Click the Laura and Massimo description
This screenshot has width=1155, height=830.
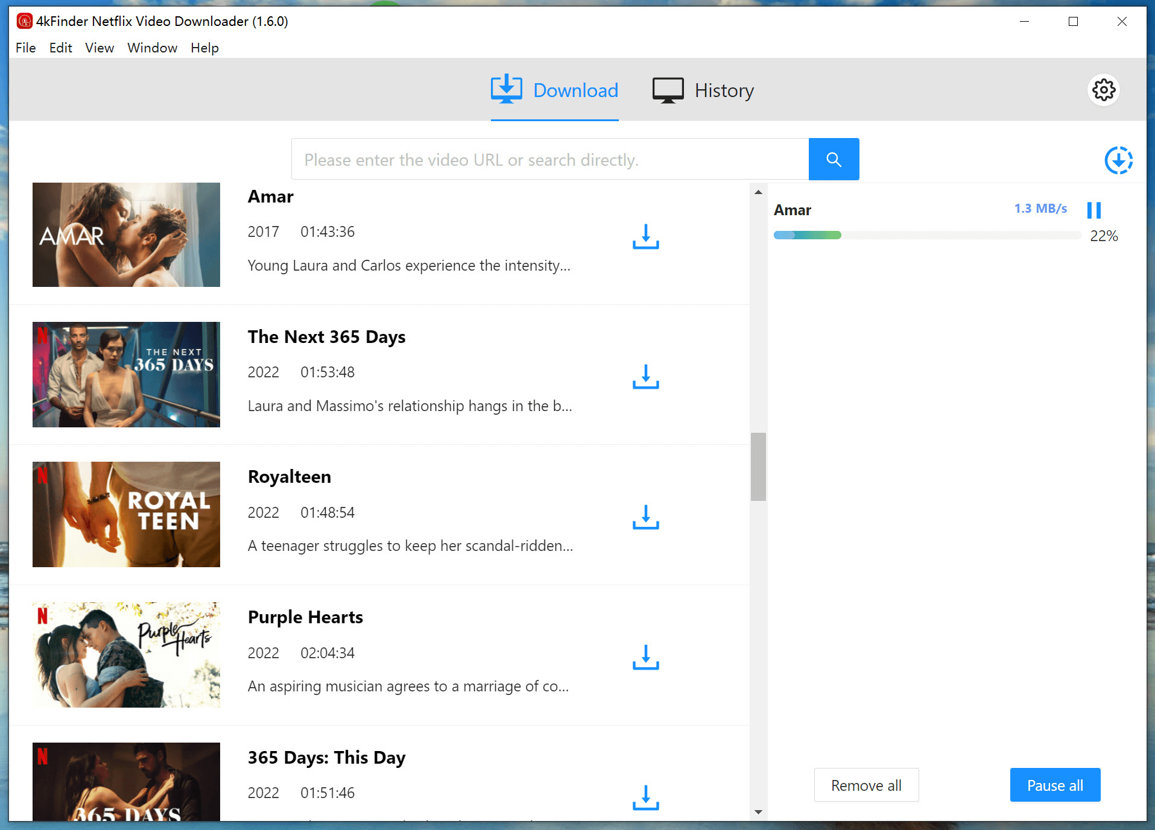coord(410,406)
